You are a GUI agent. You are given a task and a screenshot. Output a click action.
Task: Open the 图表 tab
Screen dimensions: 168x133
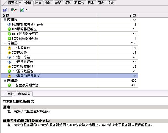coord(101,3)
